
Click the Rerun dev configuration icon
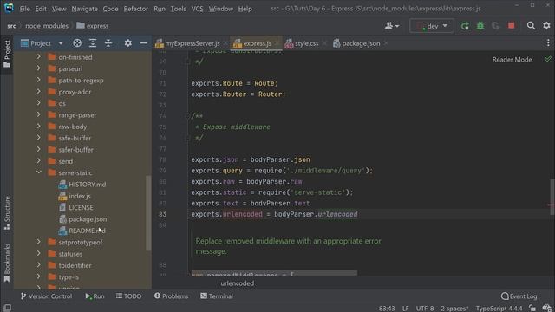tap(465, 26)
